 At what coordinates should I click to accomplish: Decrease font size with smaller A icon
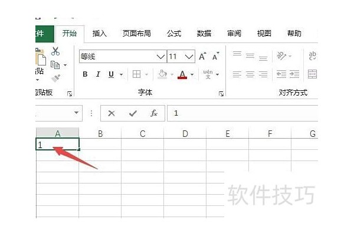[215, 57]
